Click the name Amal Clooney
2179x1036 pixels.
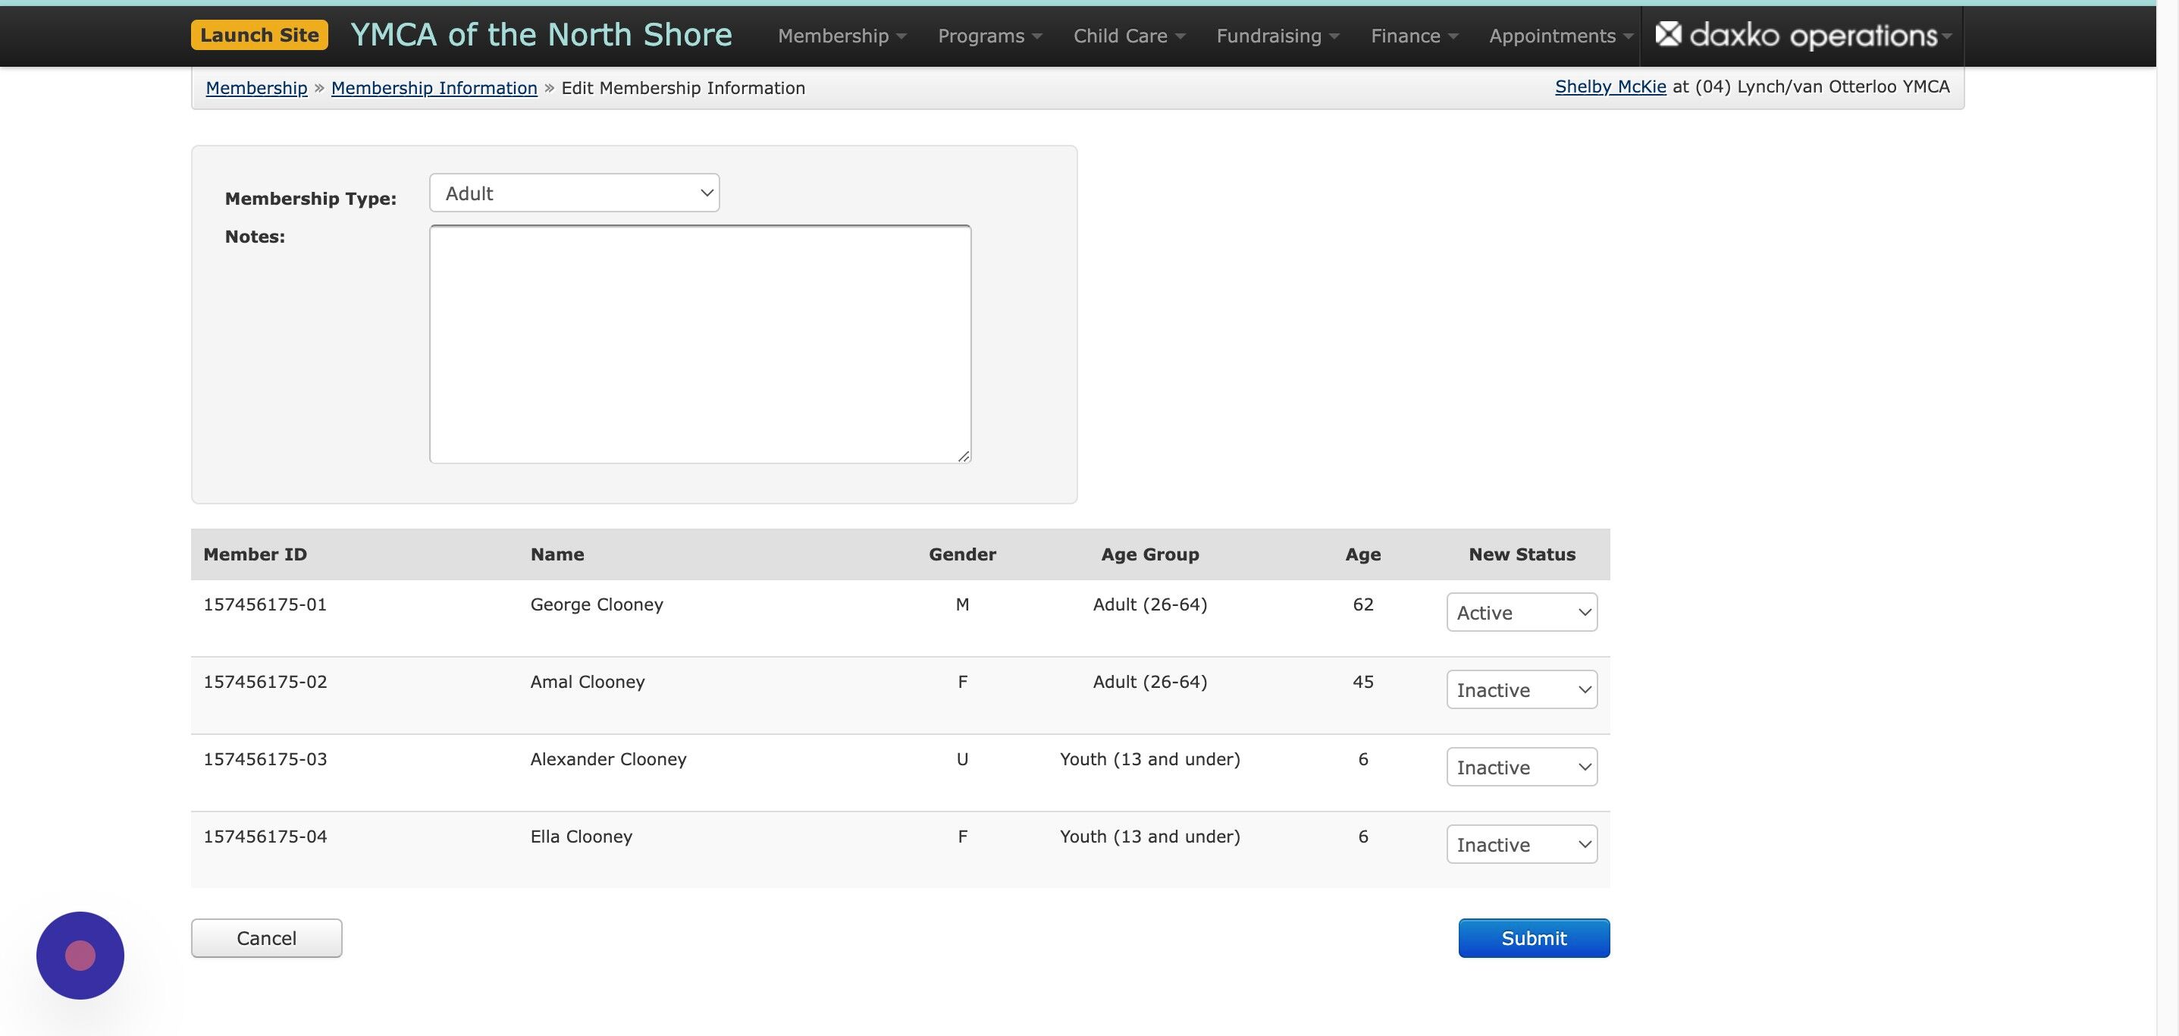point(587,683)
